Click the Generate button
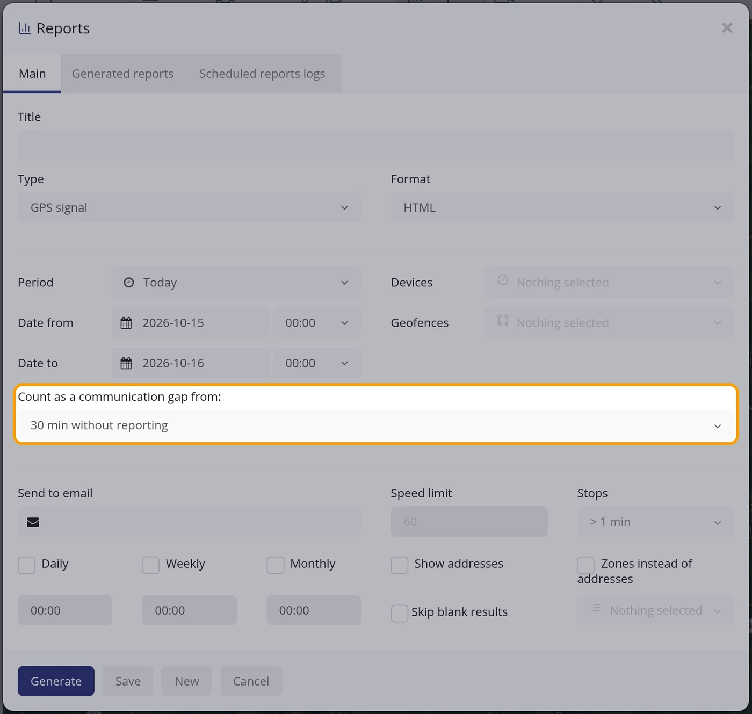 56,681
